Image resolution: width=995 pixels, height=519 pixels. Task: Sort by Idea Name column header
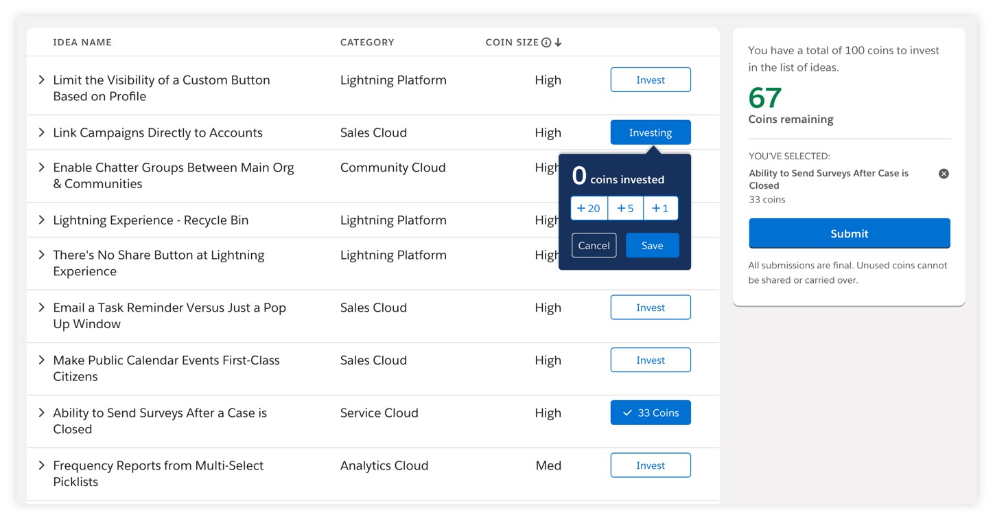click(82, 43)
